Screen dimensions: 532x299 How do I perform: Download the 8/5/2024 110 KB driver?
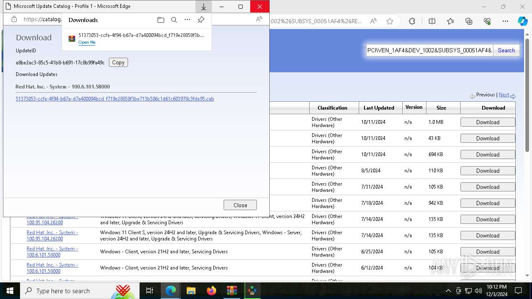pyautogui.click(x=488, y=171)
